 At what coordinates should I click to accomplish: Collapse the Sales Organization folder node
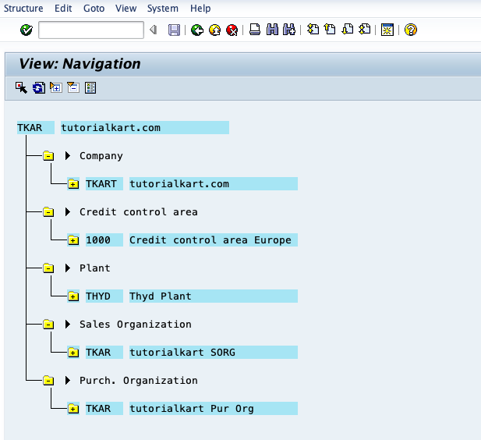click(48, 325)
